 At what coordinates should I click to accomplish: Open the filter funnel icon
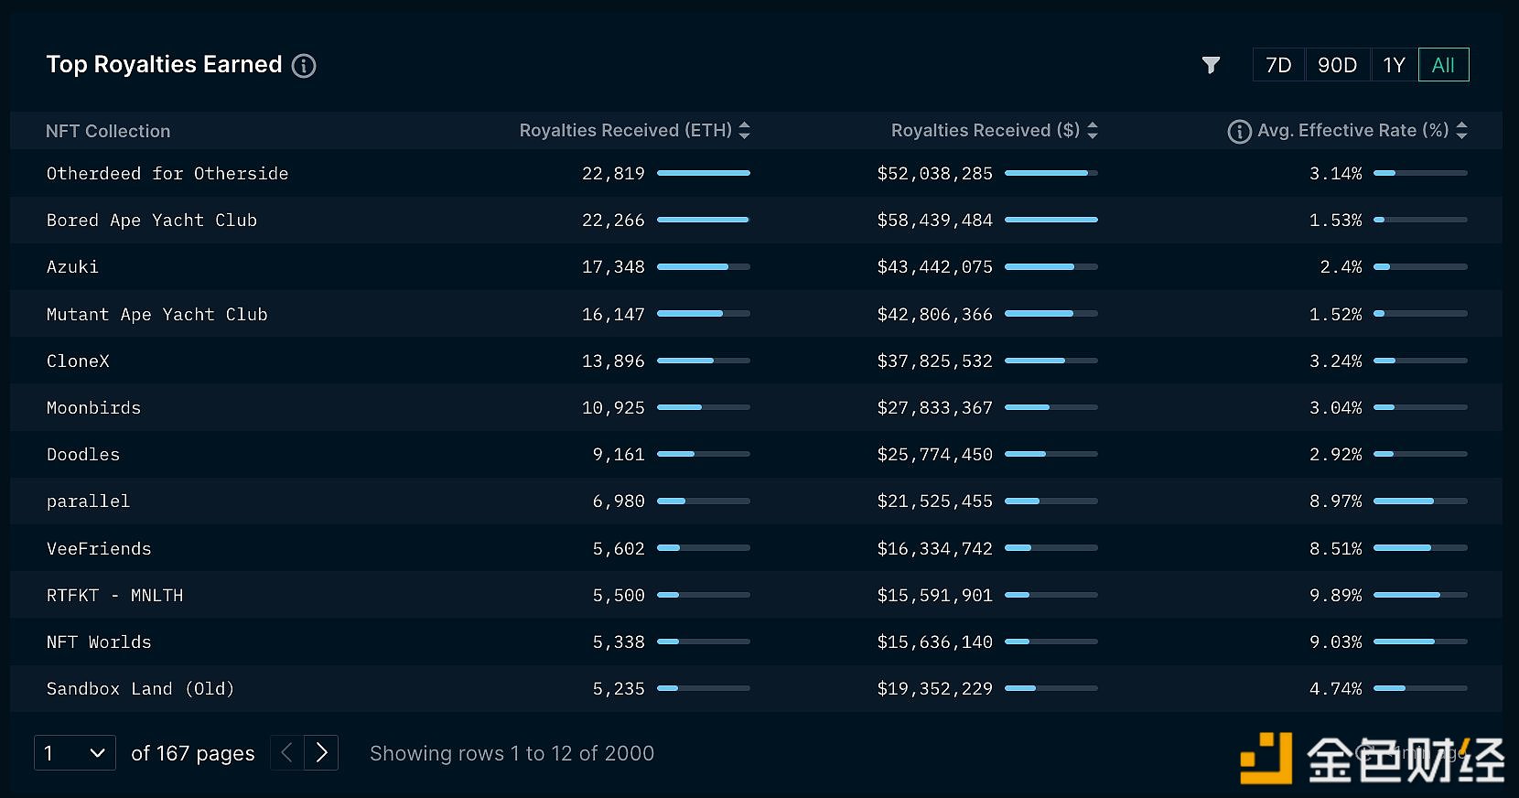click(1211, 65)
